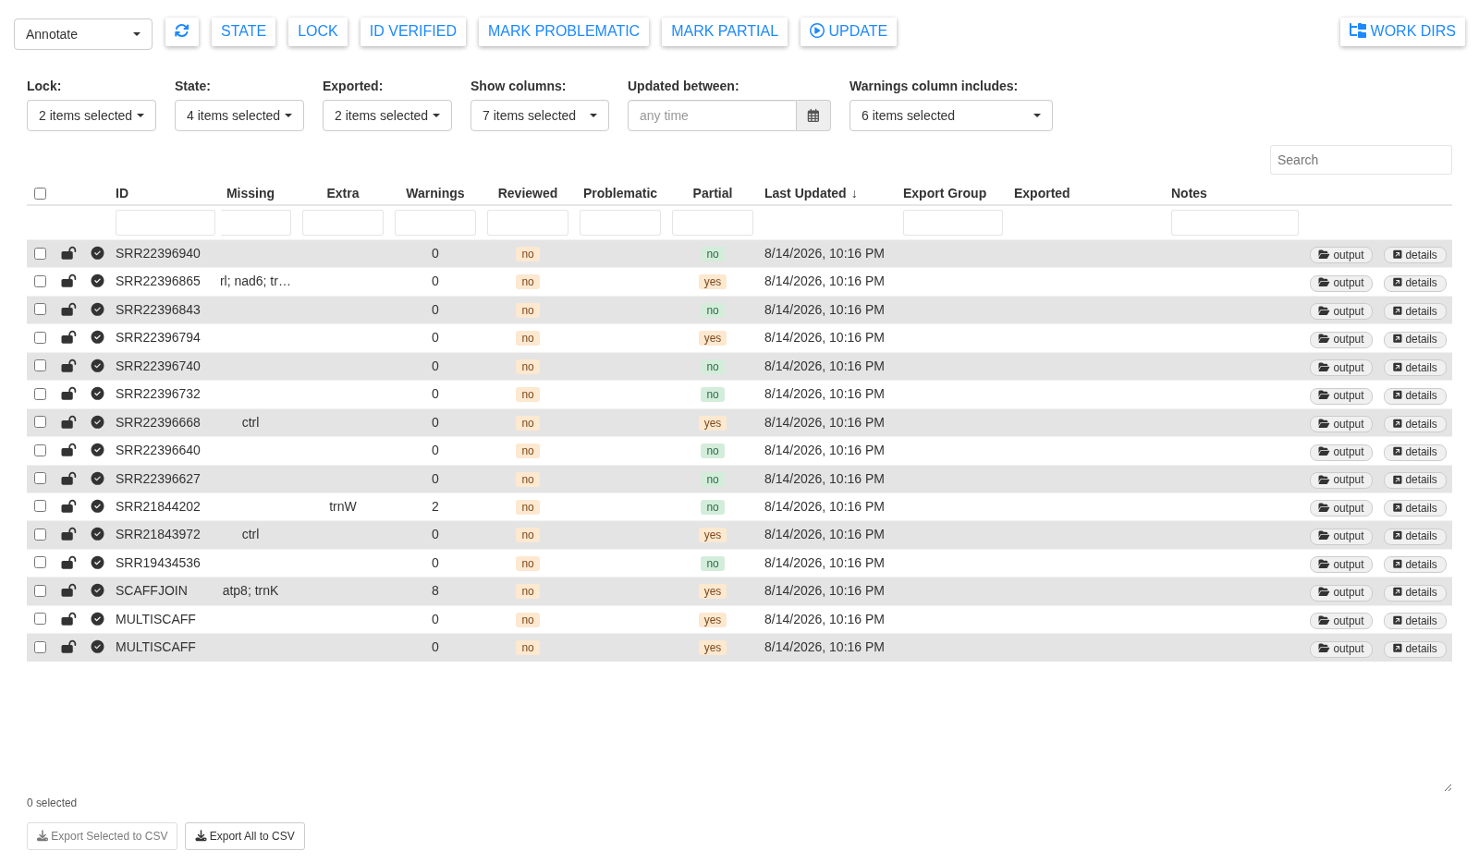Click the LOCK button
Screen dimensions: 1479x863
tap(318, 30)
